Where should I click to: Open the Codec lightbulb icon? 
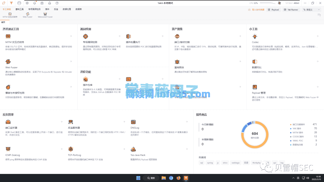255,37
